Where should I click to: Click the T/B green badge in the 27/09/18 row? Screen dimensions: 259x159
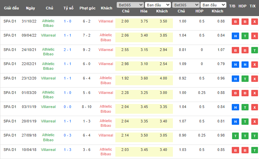(235, 136)
